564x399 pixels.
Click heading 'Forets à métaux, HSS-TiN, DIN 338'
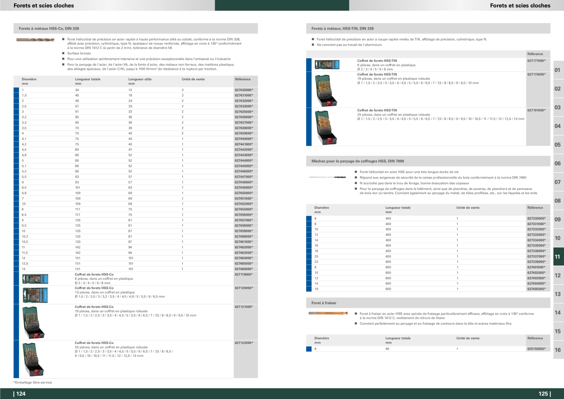pos(342,28)
